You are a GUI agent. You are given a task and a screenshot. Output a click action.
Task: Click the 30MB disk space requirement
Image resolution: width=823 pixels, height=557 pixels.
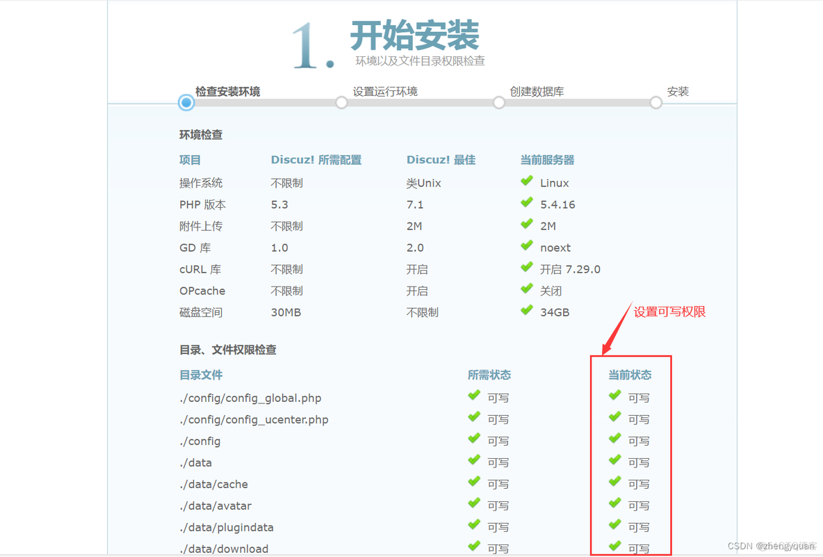click(286, 312)
